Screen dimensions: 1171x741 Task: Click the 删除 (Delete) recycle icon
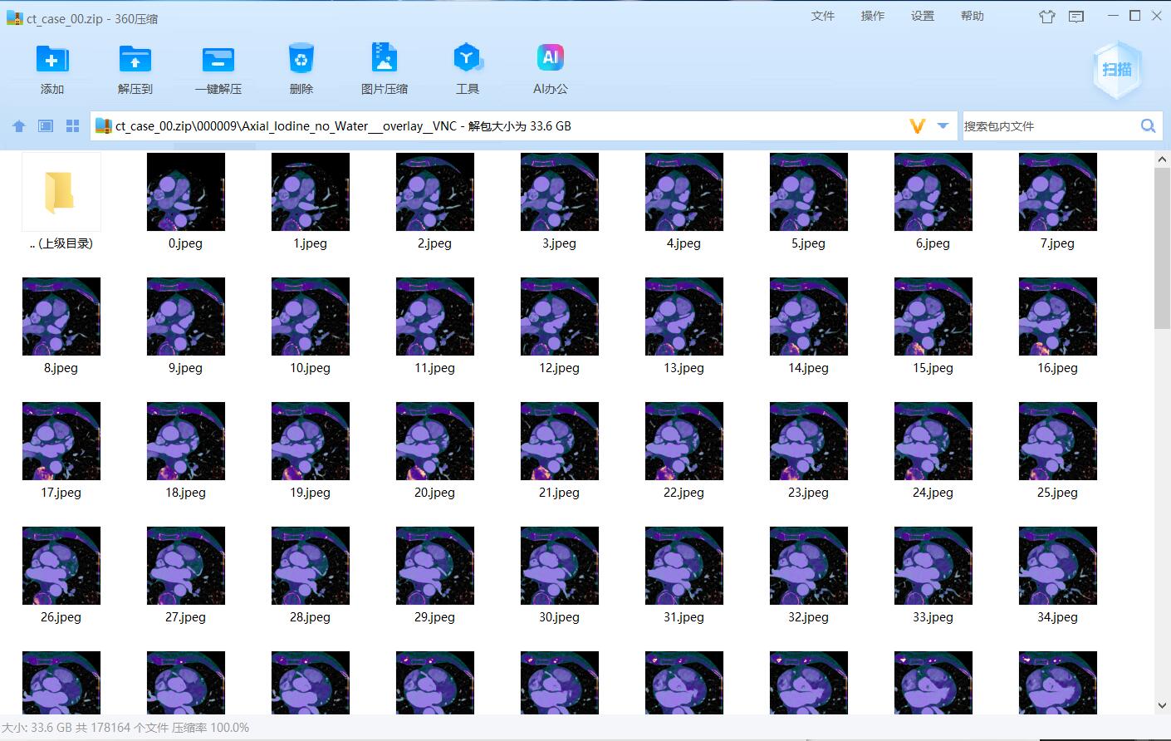click(301, 60)
